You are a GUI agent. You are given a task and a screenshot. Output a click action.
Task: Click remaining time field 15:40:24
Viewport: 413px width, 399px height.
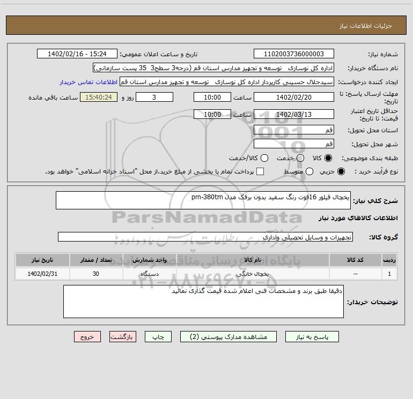coord(99,97)
